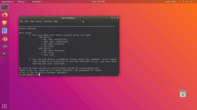Open the Terminal app menu in top bar
The image size is (197, 110).
coord(36,2)
